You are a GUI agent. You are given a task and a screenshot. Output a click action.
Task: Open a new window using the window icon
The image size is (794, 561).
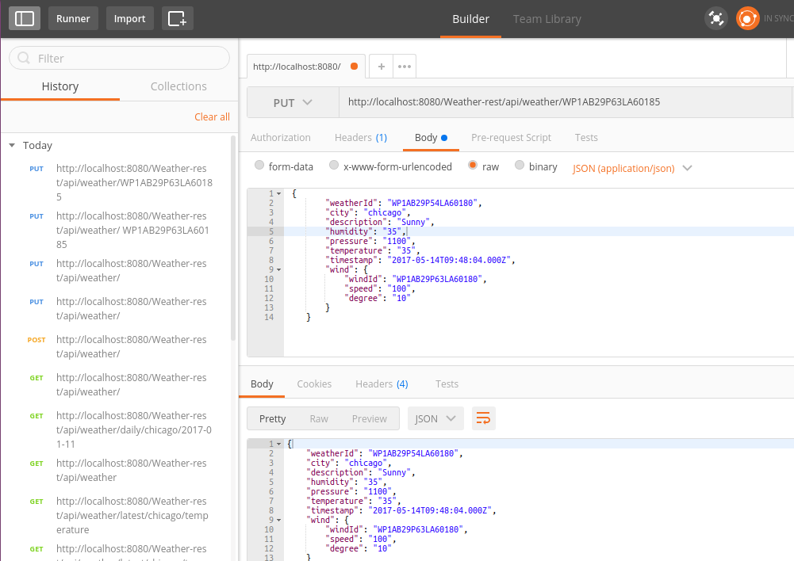pyautogui.click(x=177, y=17)
